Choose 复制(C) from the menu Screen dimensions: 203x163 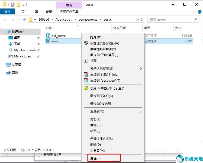[113, 125]
